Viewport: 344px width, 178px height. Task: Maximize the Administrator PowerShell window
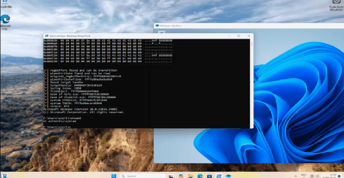(239, 36)
